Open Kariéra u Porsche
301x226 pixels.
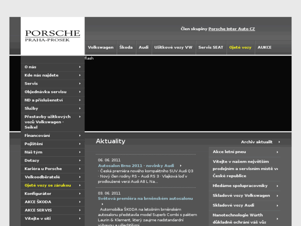[x=53, y=169]
